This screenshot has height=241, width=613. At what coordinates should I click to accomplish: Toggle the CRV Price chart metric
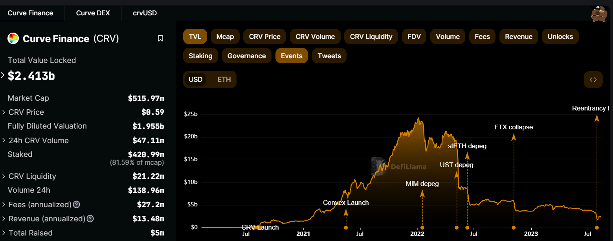[265, 37]
